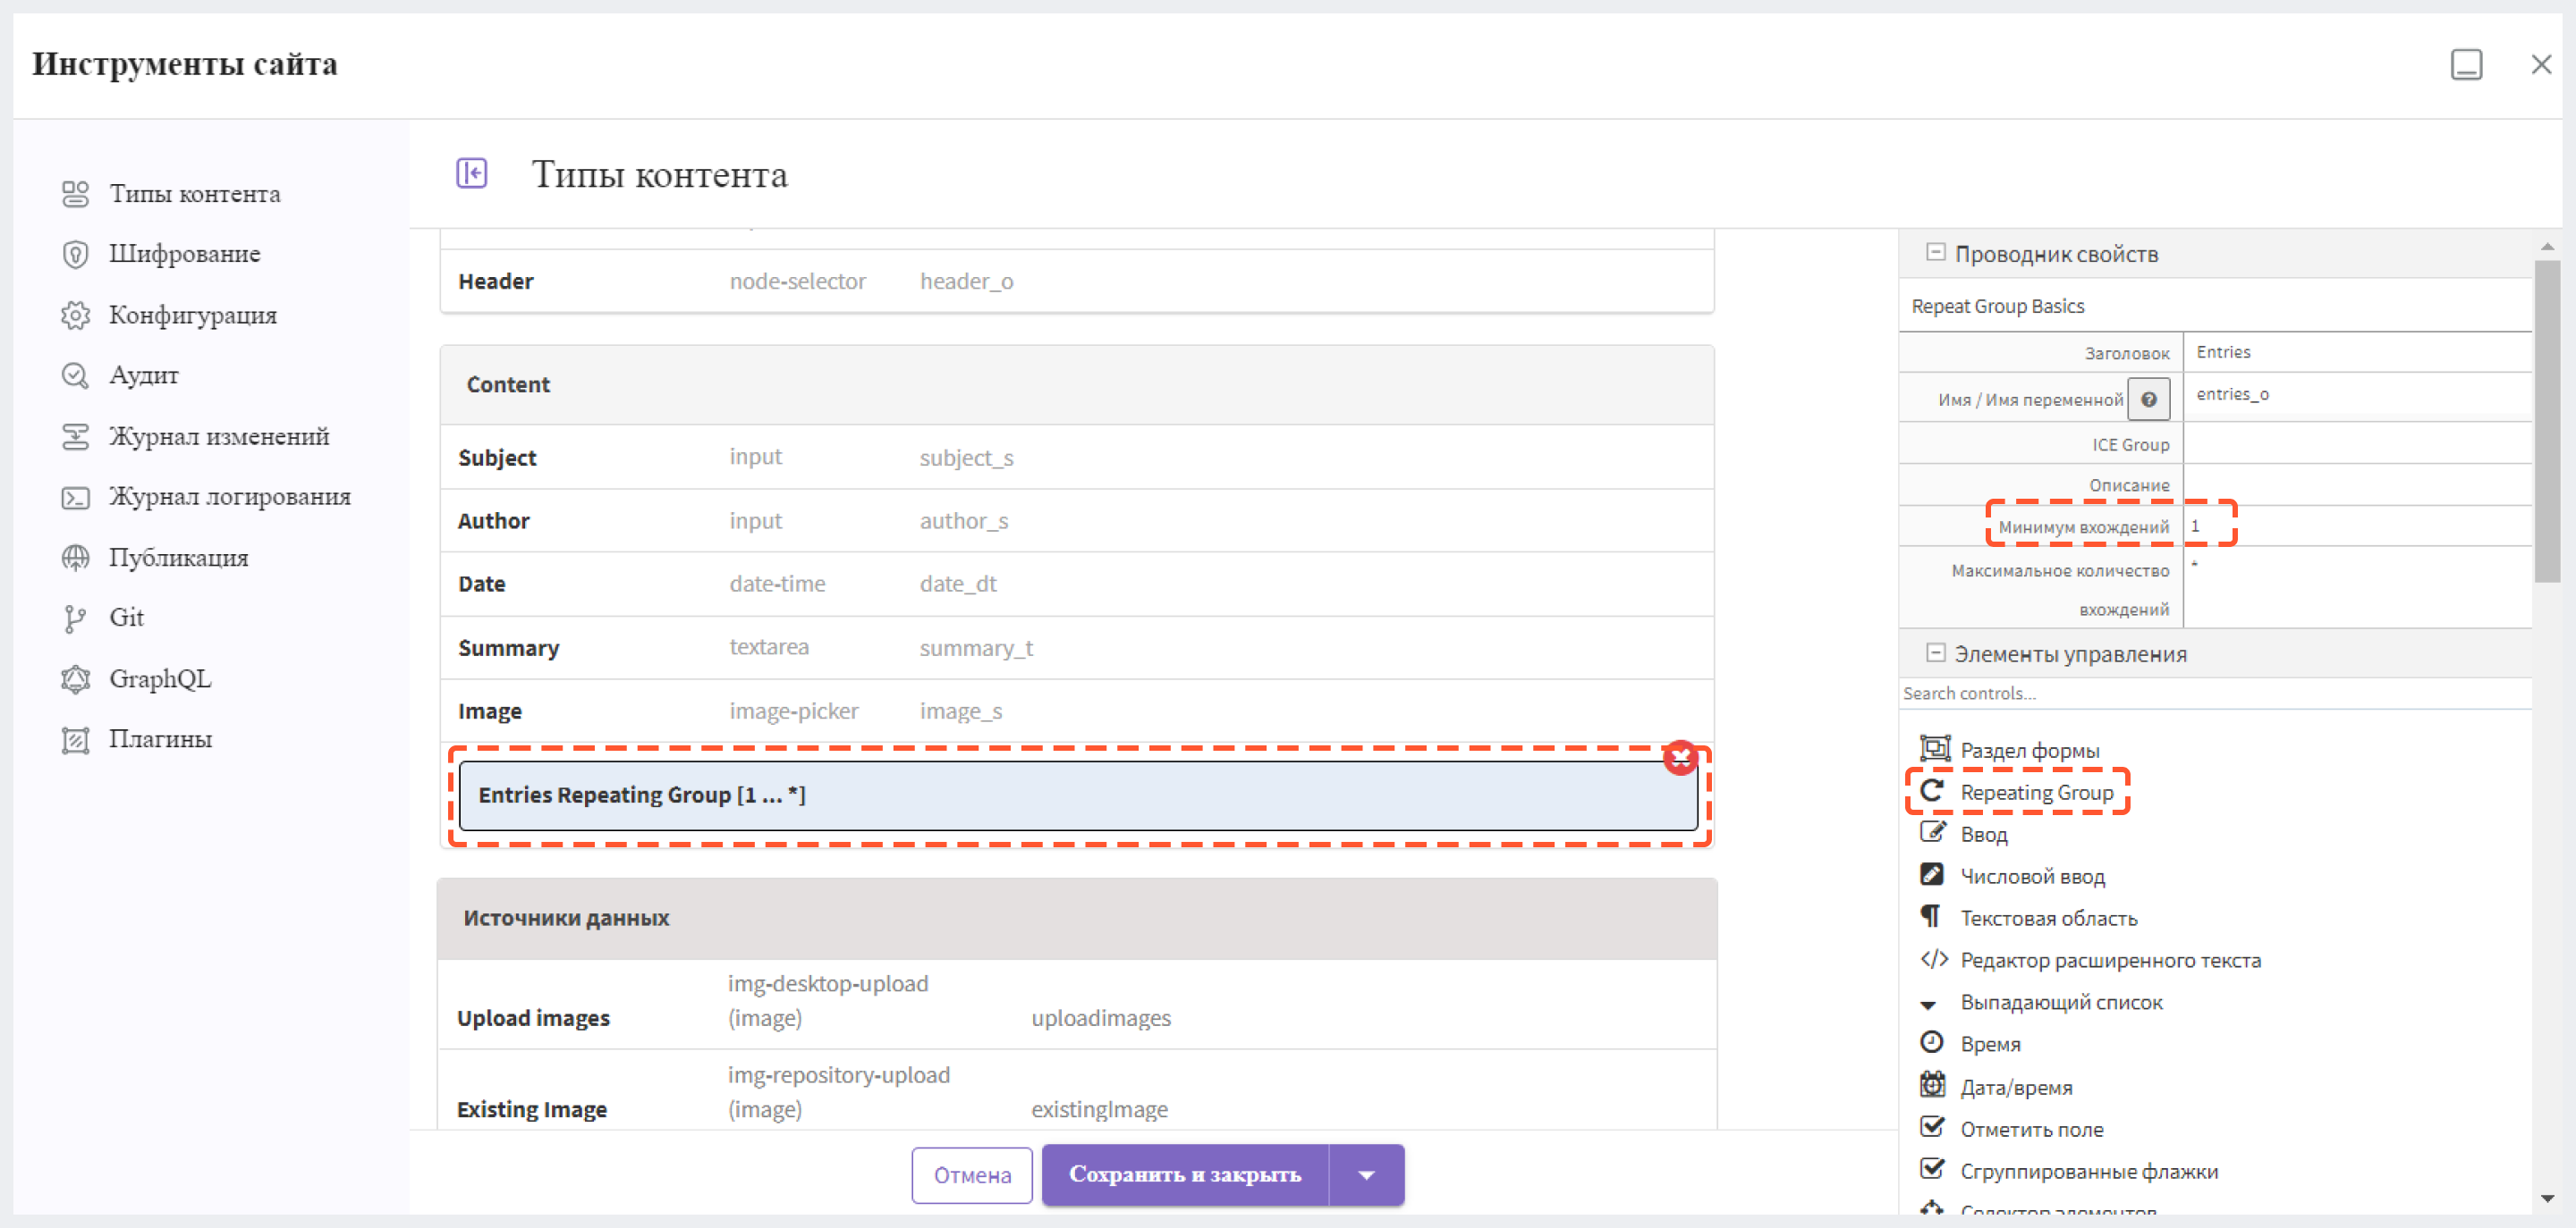
Task: Click the Отмена button
Action: pyautogui.click(x=971, y=1175)
